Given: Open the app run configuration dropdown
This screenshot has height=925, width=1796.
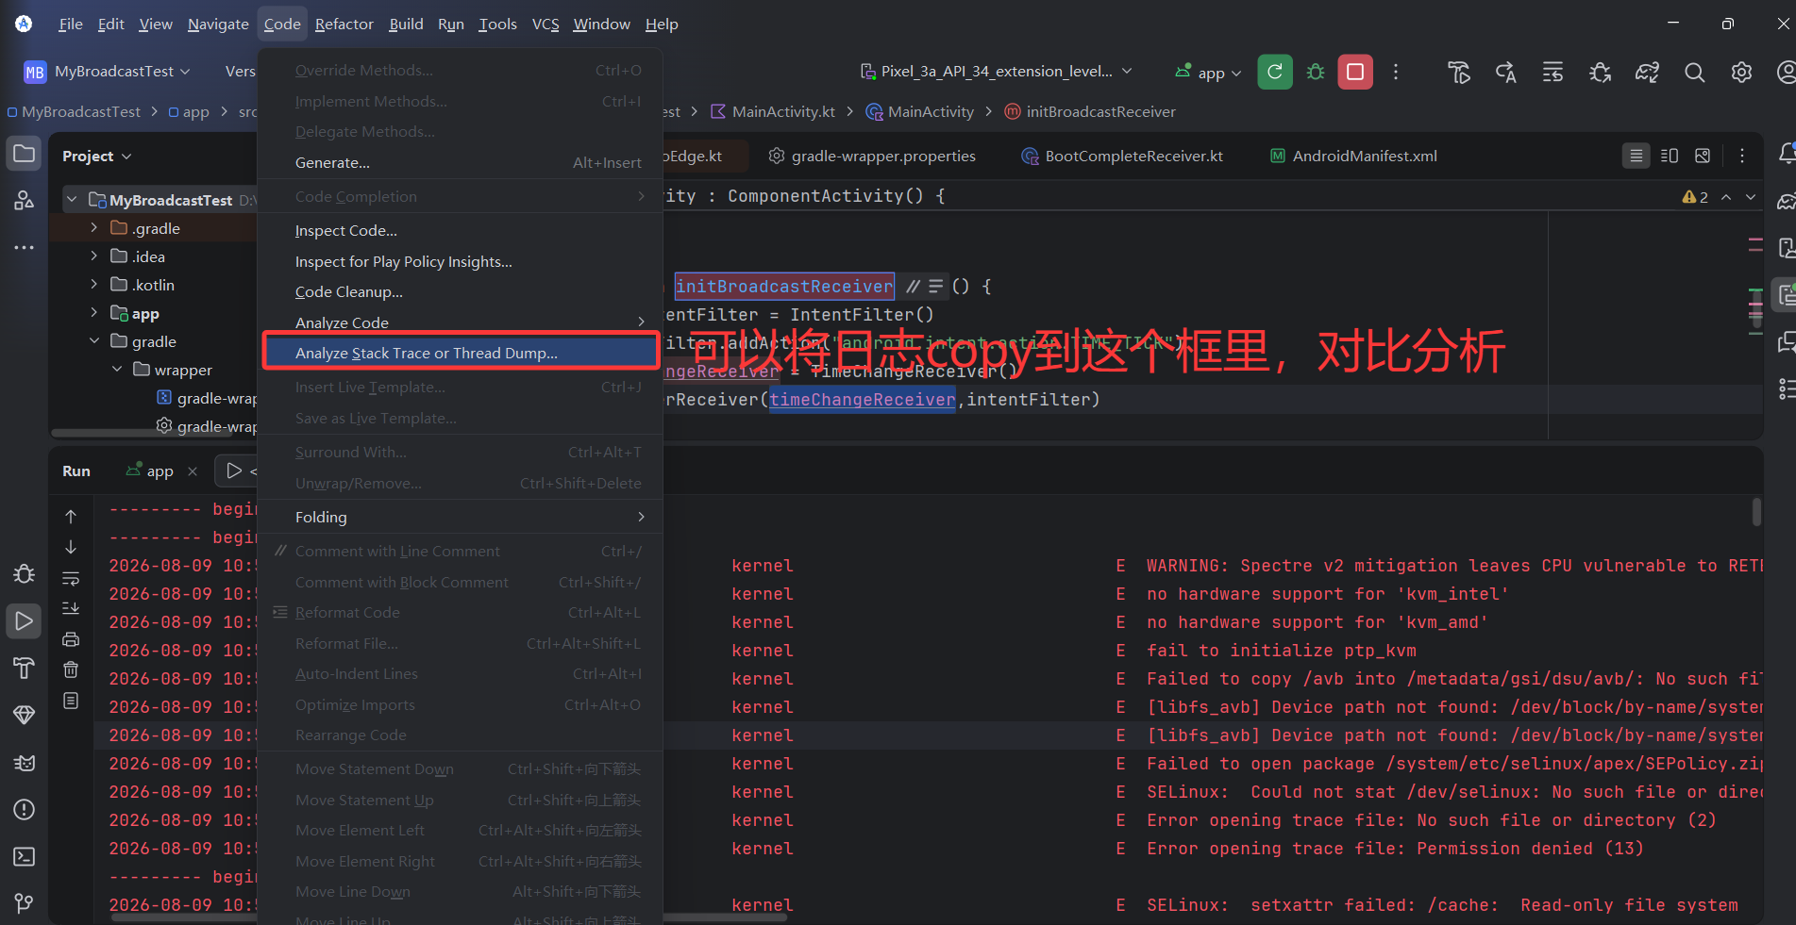Looking at the screenshot, I should point(1209,73).
